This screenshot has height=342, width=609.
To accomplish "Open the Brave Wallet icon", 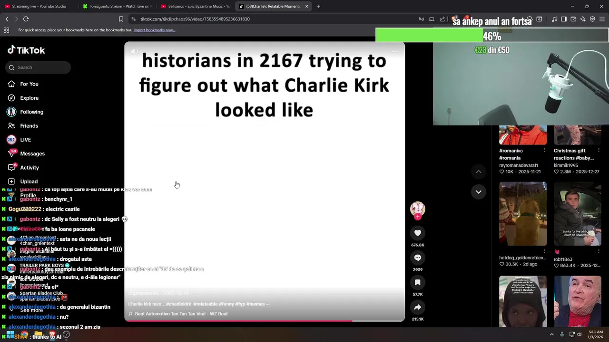I will point(573,19).
